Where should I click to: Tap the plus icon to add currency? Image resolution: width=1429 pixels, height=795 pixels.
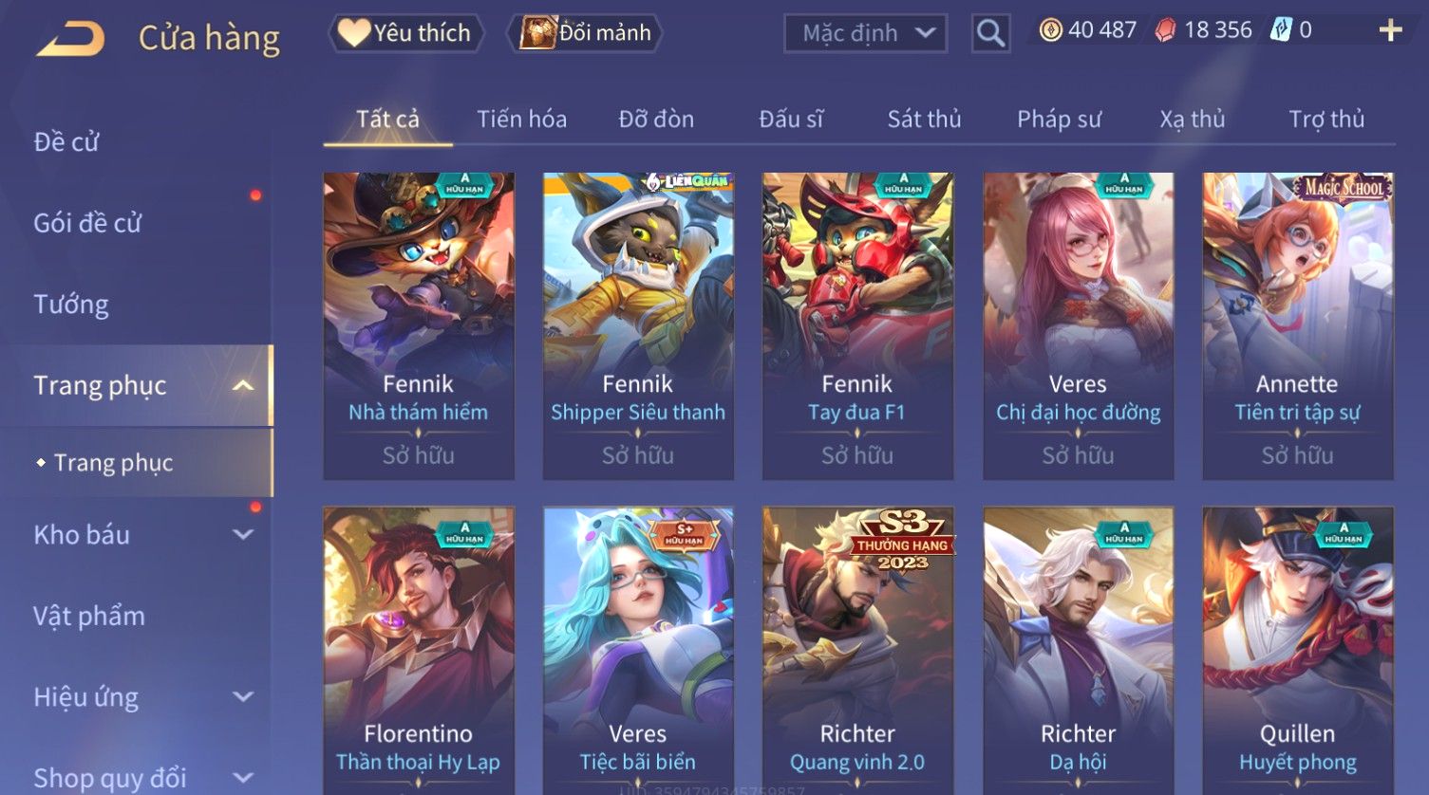pyautogui.click(x=1390, y=31)
